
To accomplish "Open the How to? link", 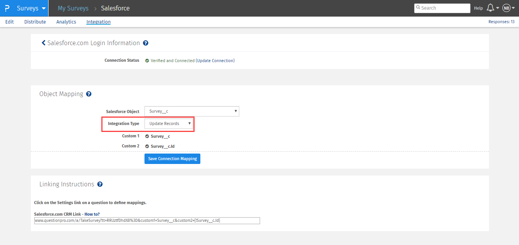I will [92, 214].
